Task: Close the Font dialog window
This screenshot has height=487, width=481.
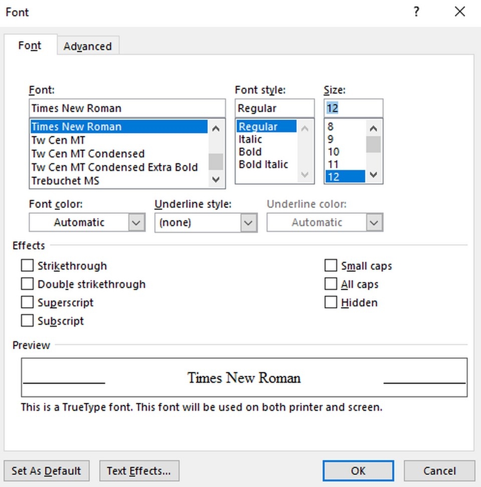Action: click(x=459, y=12)
